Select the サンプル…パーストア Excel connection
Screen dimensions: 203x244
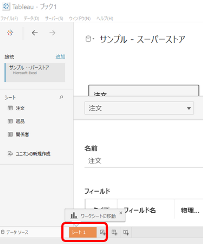35,72
